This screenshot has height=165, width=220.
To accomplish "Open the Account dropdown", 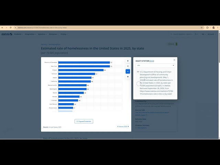I will coord(212,34).
